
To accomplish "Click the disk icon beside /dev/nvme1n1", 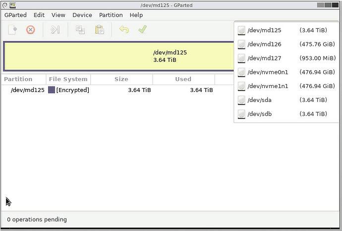I will [241, 86].
